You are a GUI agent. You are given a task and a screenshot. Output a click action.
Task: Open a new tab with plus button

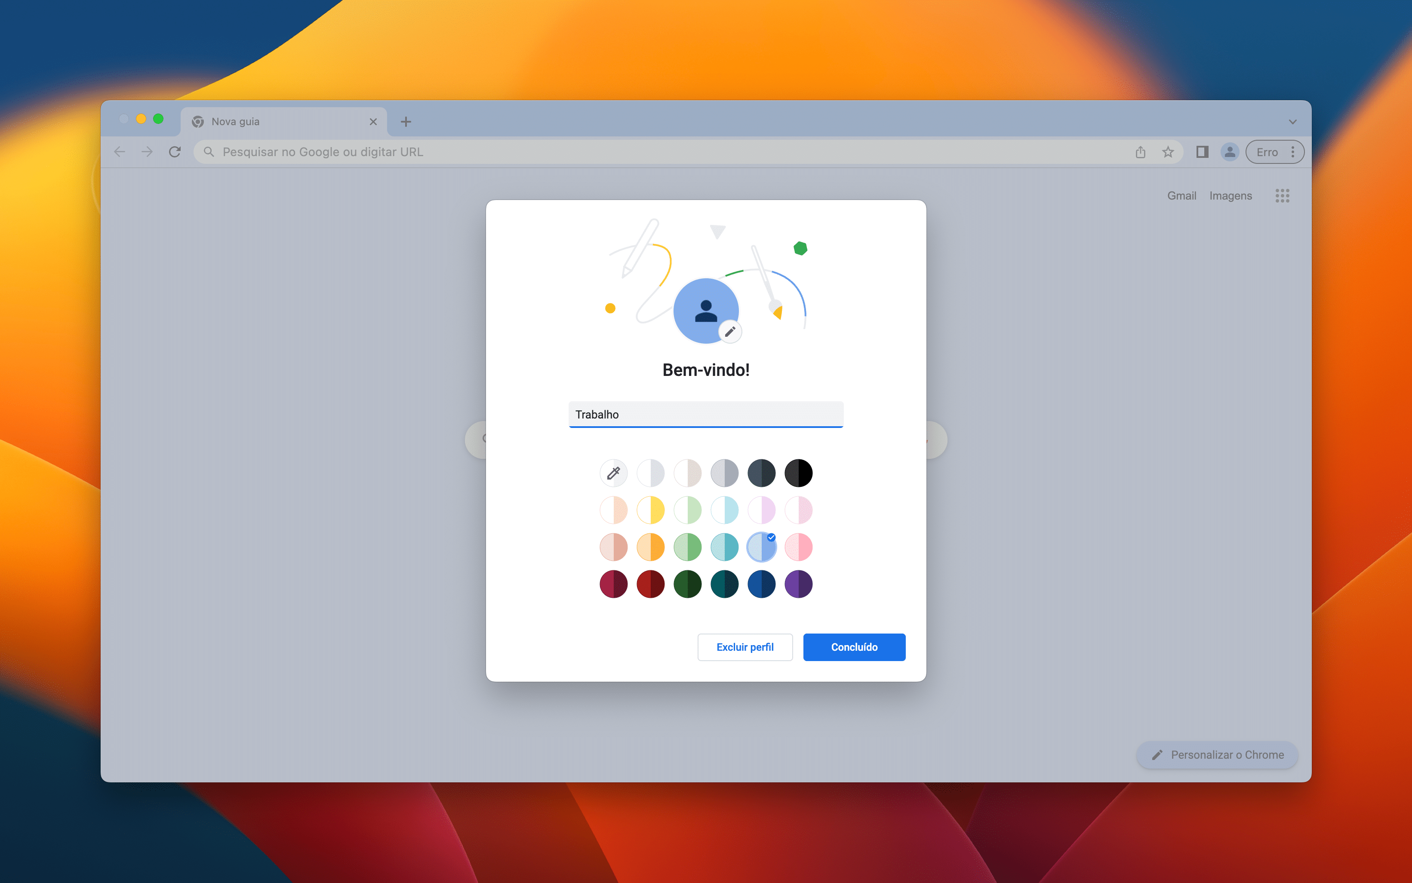tap(406, 121)
